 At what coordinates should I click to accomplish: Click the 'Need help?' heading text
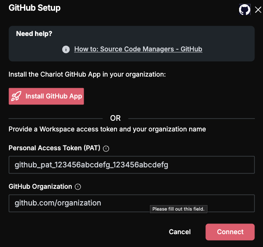(34, 34)
